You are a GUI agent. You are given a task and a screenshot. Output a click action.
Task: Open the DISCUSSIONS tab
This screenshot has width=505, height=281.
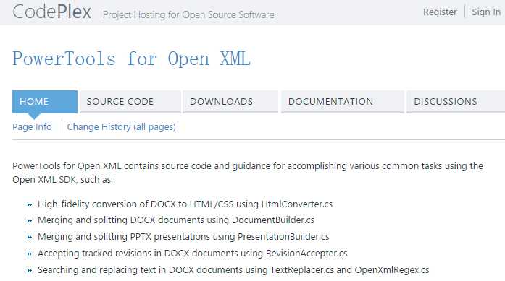point(456,102)
